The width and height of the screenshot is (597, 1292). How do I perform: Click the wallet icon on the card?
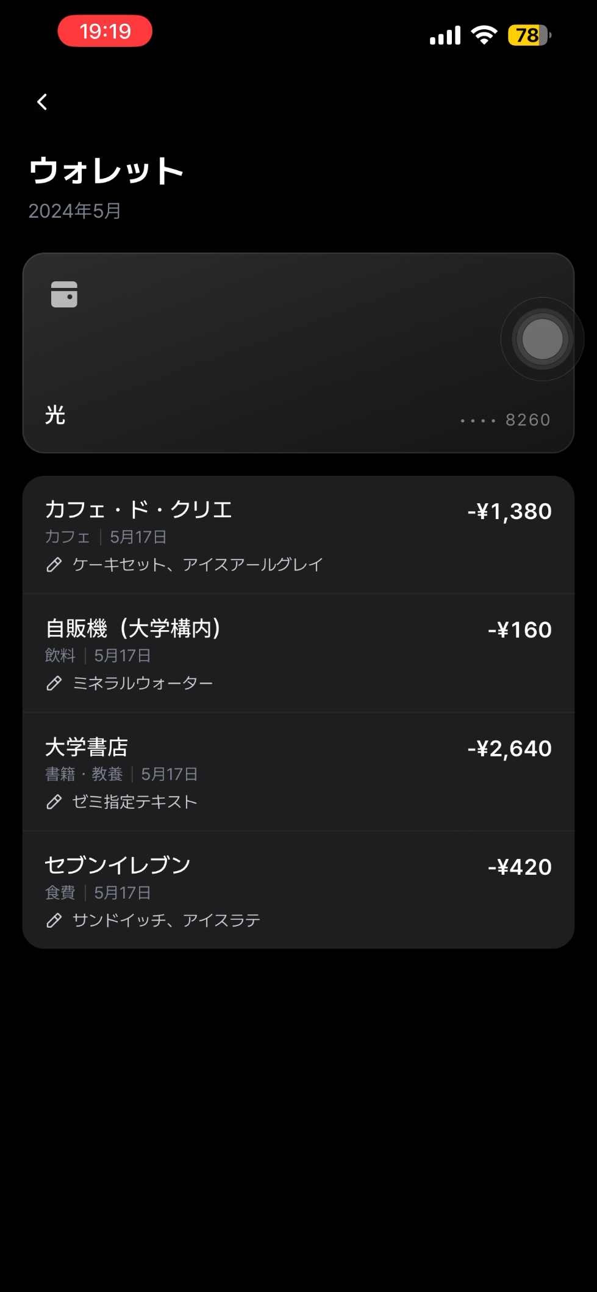pos(64,294)
